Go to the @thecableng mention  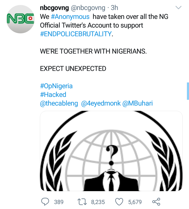pyautogui.click(x=59, y=103)
